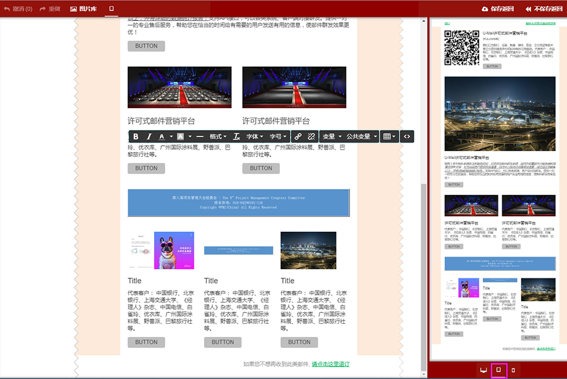Click the BUTTON below the top paragraph
Image resolution: width=567 pixels, height=379 pixels.
pyautogui.click(x=146, y=46)
